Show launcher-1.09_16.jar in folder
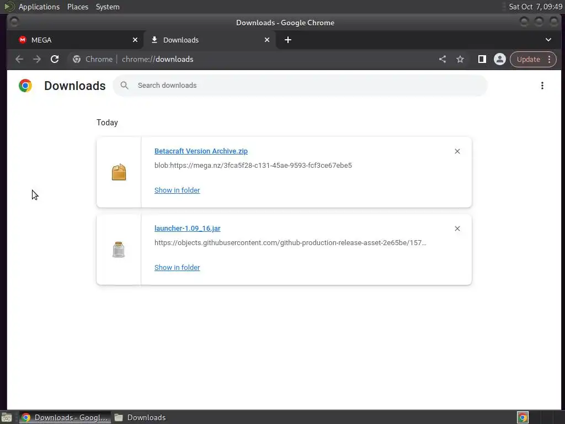The image size is (565, 424). 177,268
